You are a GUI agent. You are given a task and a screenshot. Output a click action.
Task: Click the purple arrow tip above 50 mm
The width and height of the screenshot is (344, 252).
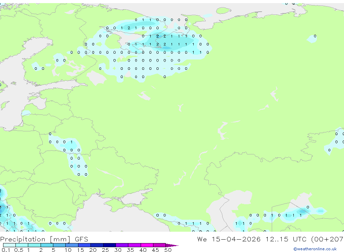(x=172, y=245)
